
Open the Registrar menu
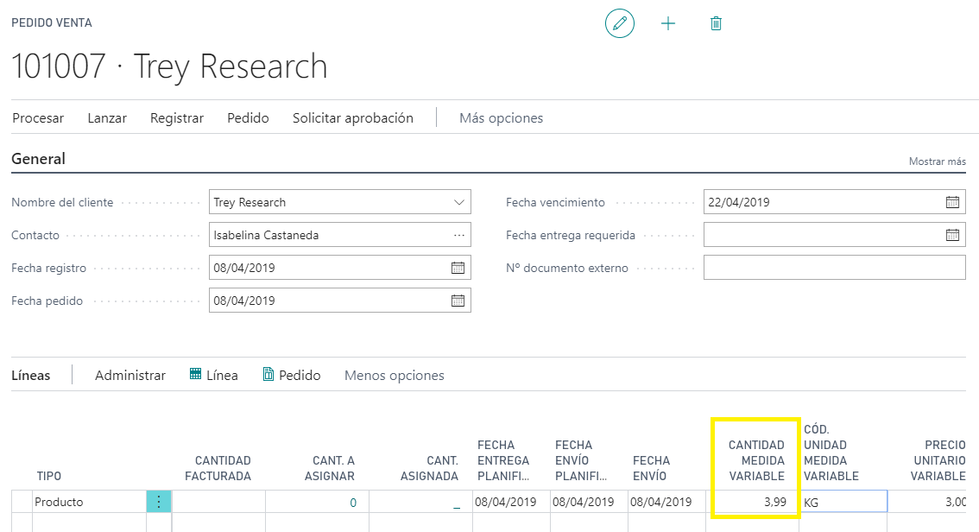point(177,118)
